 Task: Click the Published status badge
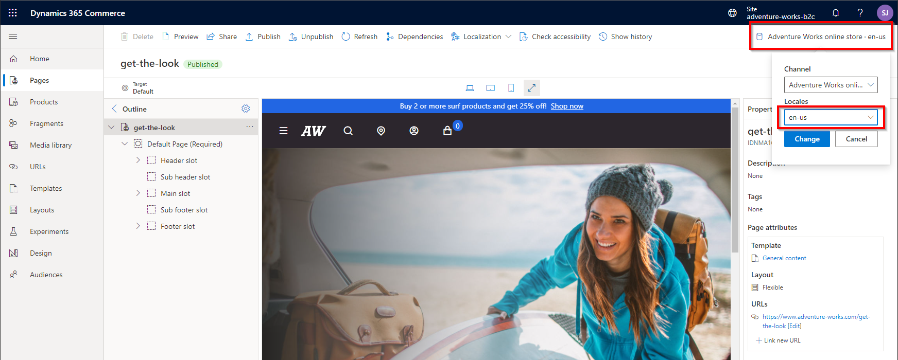tap(203, 64)
